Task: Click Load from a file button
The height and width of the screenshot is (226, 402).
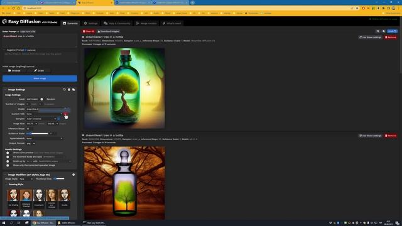Action: point(28,31)
